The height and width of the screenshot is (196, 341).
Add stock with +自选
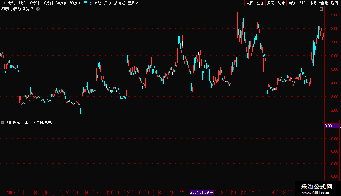click(x=323, y=3)
